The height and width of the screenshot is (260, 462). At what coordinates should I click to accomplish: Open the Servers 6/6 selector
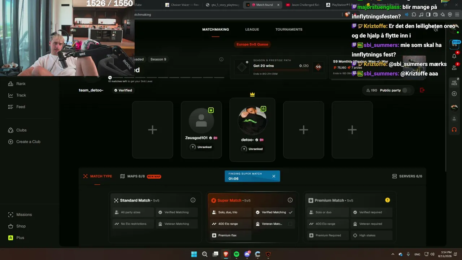tap(407, 176)
